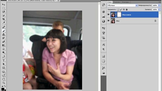162x91 pixels.
Task: Select the Rectangular Marquee tool
Action: coord(4,8)
